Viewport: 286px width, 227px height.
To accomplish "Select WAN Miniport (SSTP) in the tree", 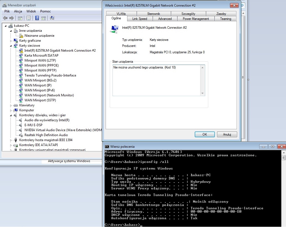I will point(40,100).
